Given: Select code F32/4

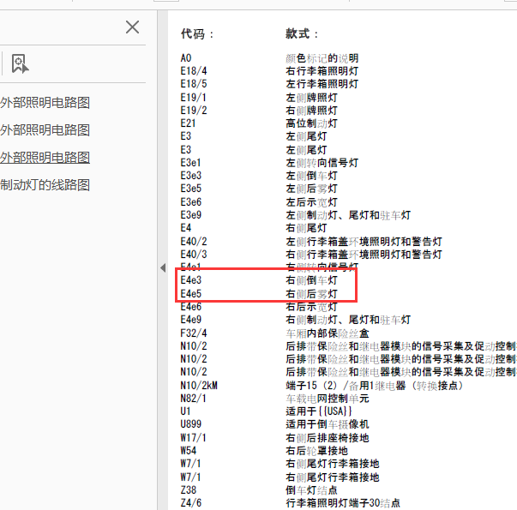Looking at the screenshot, I should 194,333.
